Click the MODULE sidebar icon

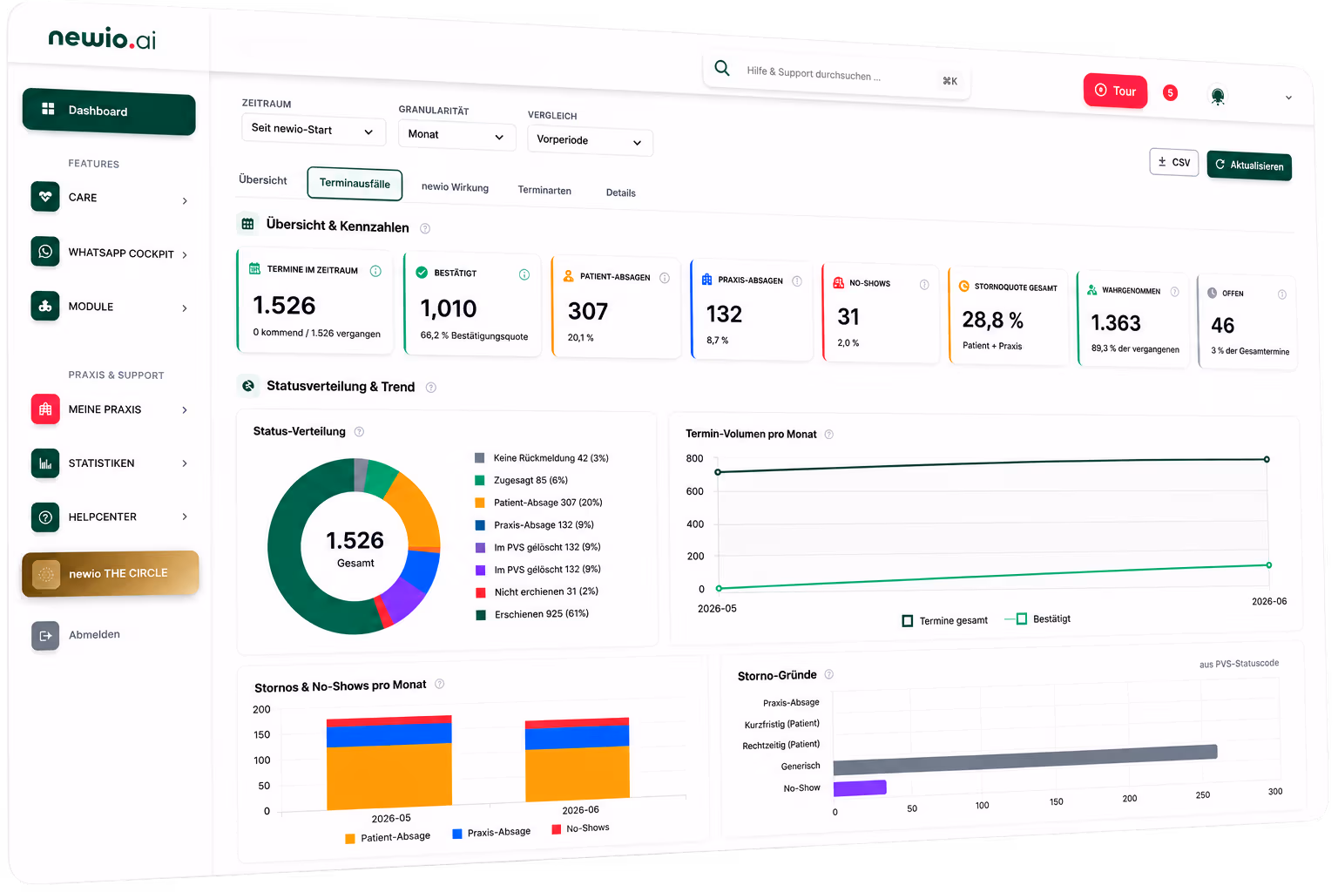[45, 306]
